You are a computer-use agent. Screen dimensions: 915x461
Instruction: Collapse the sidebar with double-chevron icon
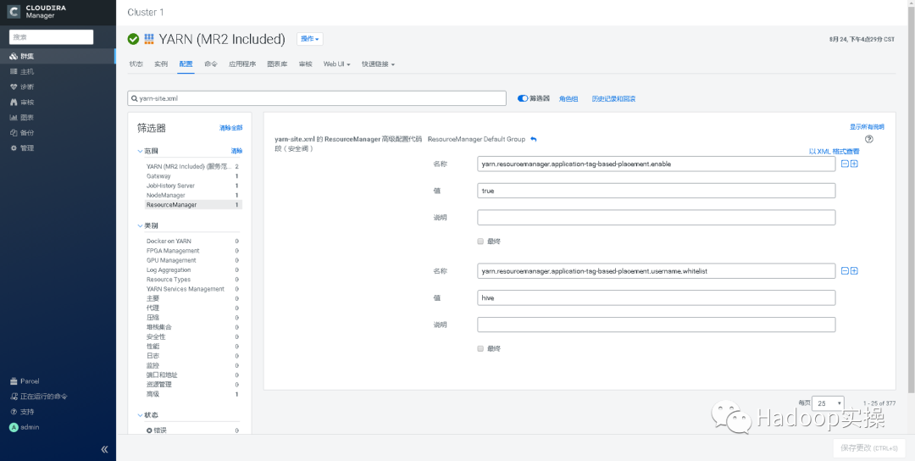(104, 449)
